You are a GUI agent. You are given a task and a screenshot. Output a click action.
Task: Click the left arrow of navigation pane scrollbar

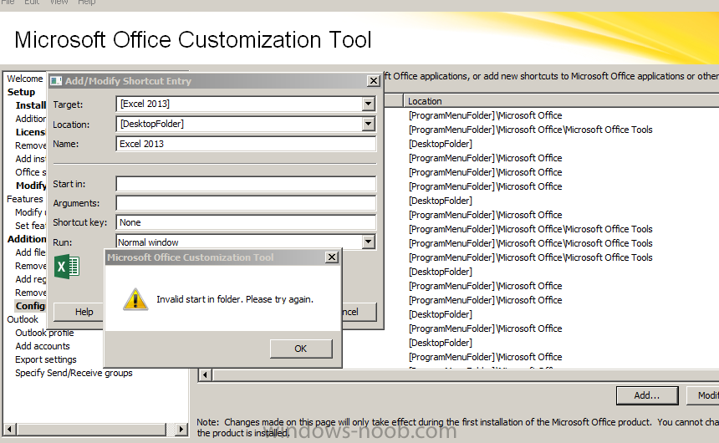[10, 430]
